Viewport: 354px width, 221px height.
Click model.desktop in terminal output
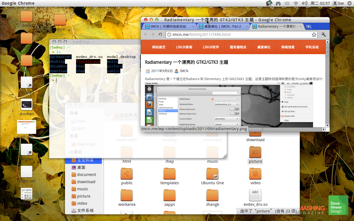pos(121,57)
